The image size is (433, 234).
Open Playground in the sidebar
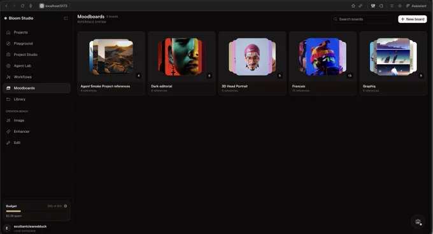[36, 43]
